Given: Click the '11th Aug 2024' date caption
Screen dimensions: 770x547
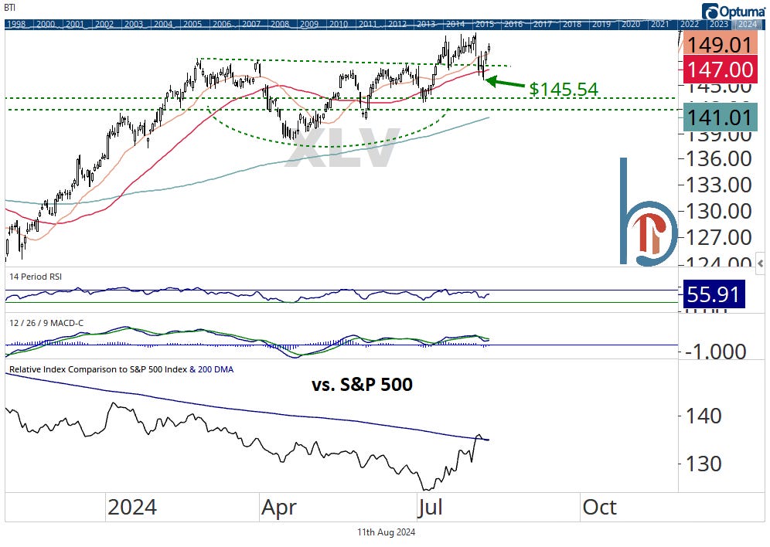Looking at the screenshot, I should coord(386,532).
